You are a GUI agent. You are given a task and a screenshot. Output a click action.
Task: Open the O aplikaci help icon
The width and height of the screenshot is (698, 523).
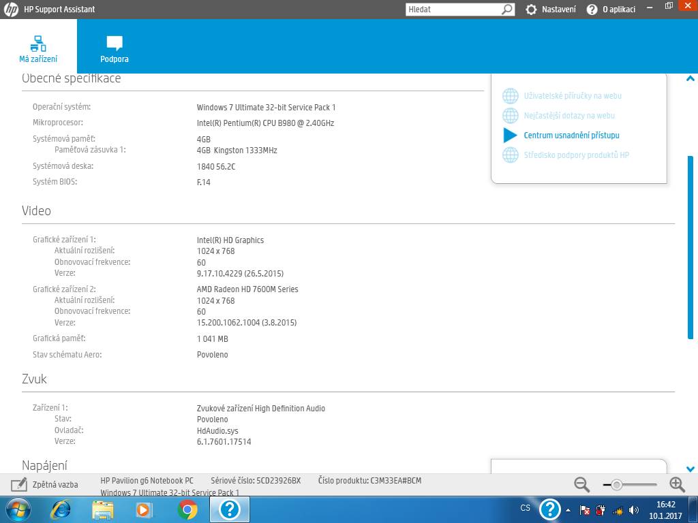pyautogui.click(x=592, y=10)
